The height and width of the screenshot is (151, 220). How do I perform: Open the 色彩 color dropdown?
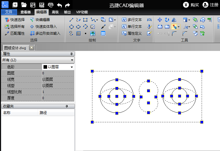click(72, 67)
